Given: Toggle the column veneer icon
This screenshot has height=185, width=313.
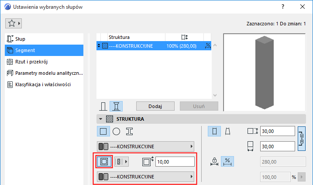Looking at the screenshot, I should (104, 161).
